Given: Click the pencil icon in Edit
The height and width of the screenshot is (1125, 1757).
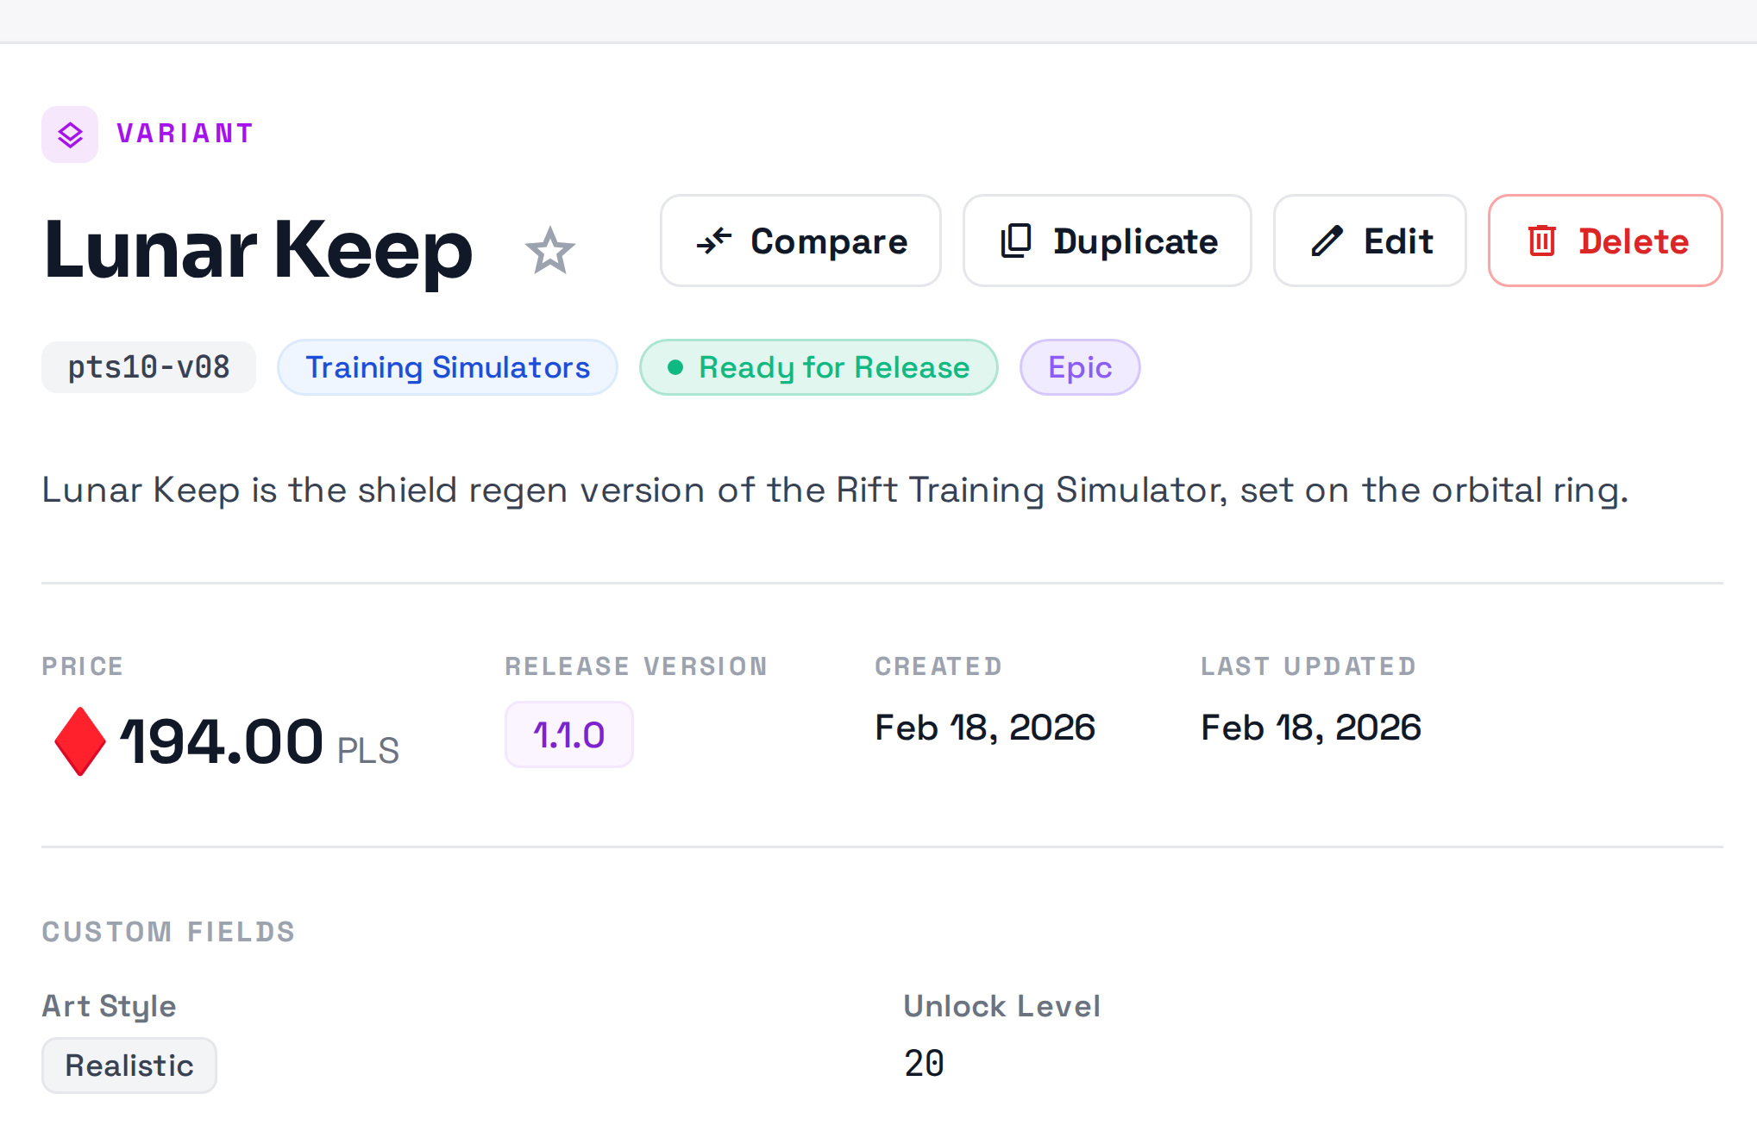Looking at the screenshot, I should tap(1327, 241).
